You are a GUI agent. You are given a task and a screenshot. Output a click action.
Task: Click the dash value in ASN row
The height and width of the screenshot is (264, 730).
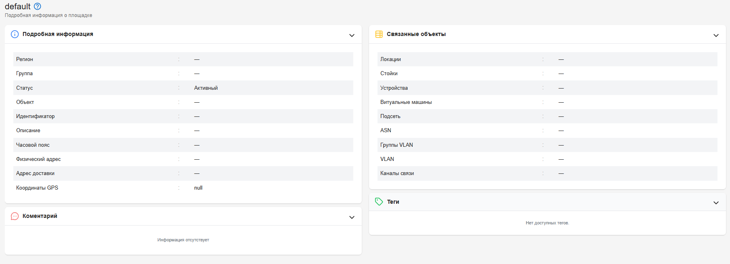pyautogui.click(x=561, y=131)
